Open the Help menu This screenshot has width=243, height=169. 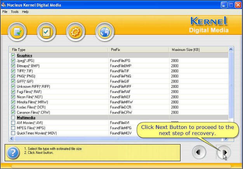pos(25,12)
